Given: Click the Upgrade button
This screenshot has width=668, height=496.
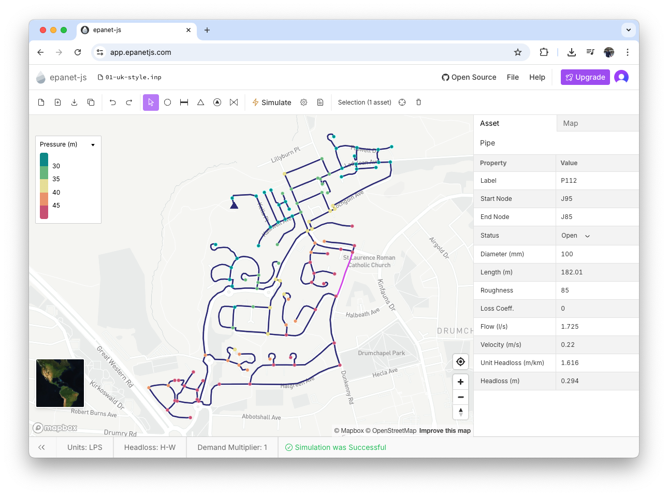Looking at the screenshot, I should [585, 77].
